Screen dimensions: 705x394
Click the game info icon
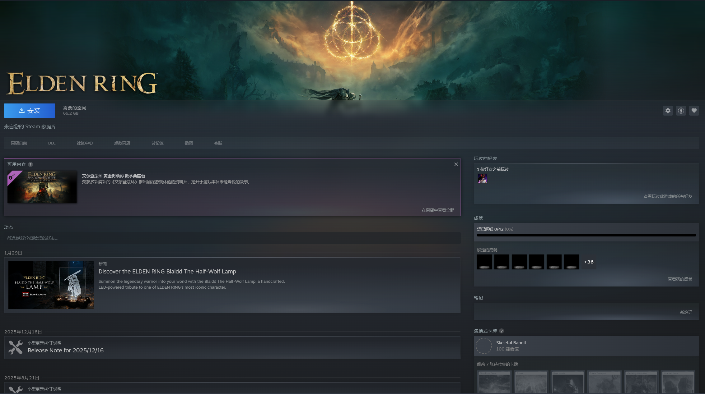click(x=681, y=111)
